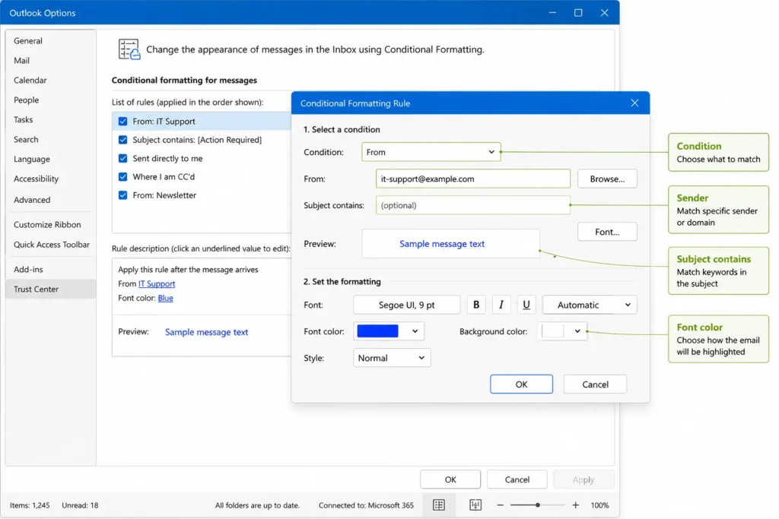
Task: Click the From email address field
Action: pyautogui.click(x=473, y=179)
